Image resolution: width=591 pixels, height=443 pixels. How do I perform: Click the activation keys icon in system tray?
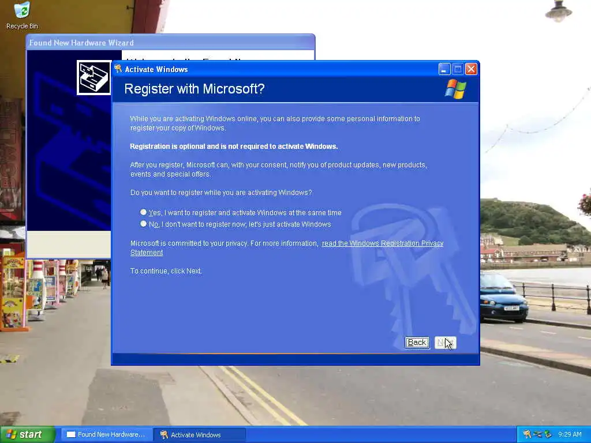click(527, 434)
